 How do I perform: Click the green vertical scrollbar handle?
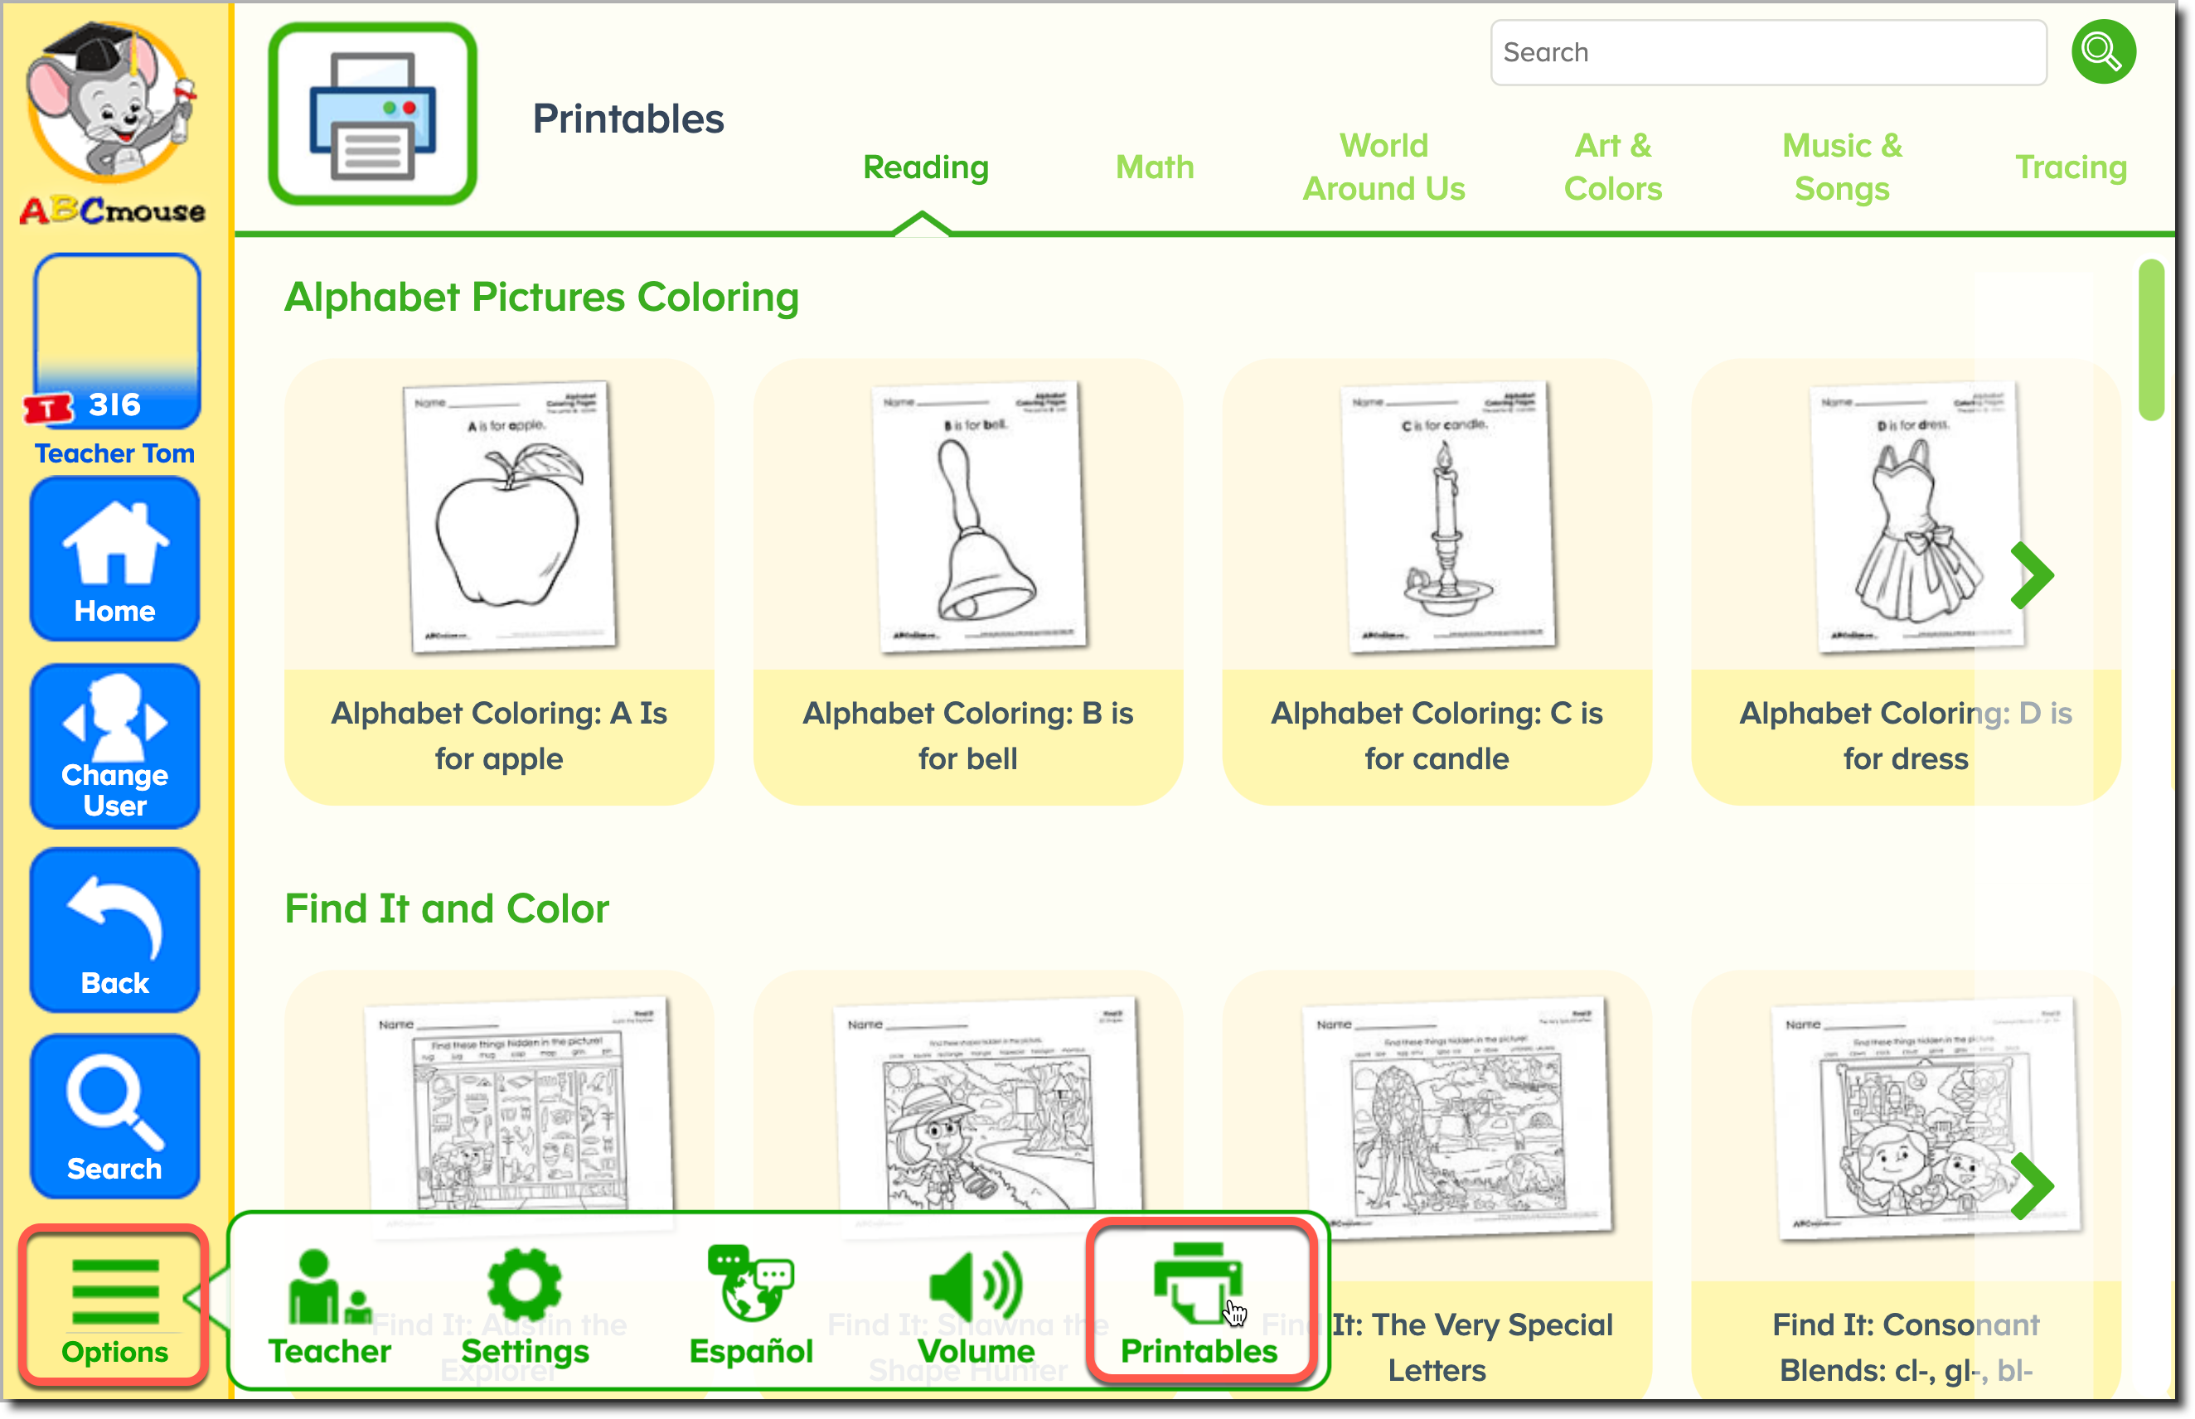pos(2151,340)
